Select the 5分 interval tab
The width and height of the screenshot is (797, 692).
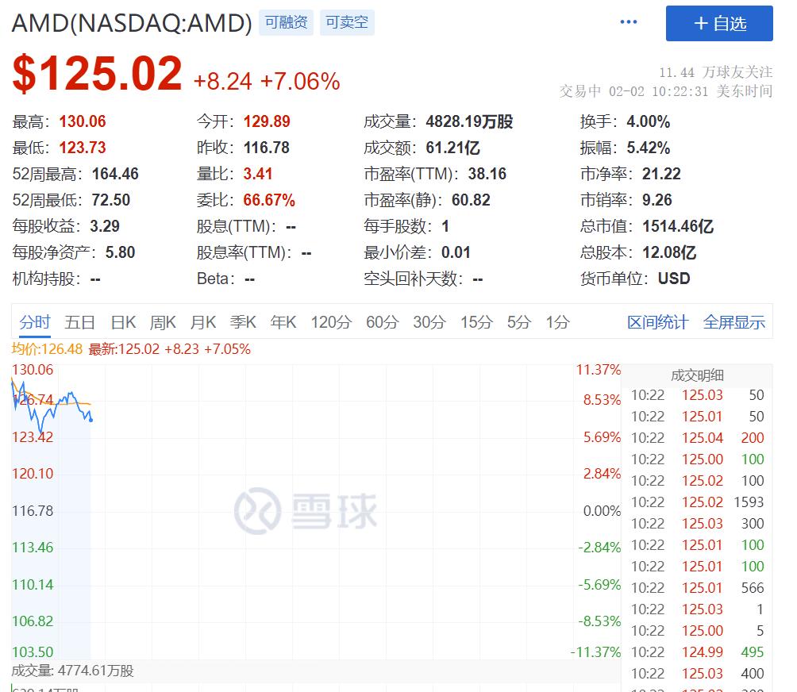[518, 322]
